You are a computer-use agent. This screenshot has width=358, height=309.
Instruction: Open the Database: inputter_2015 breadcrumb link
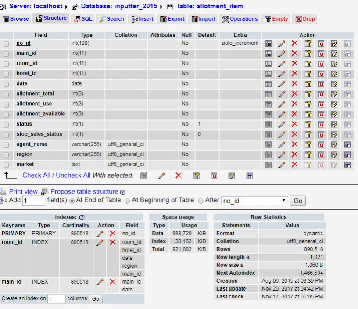coord(119,6)
